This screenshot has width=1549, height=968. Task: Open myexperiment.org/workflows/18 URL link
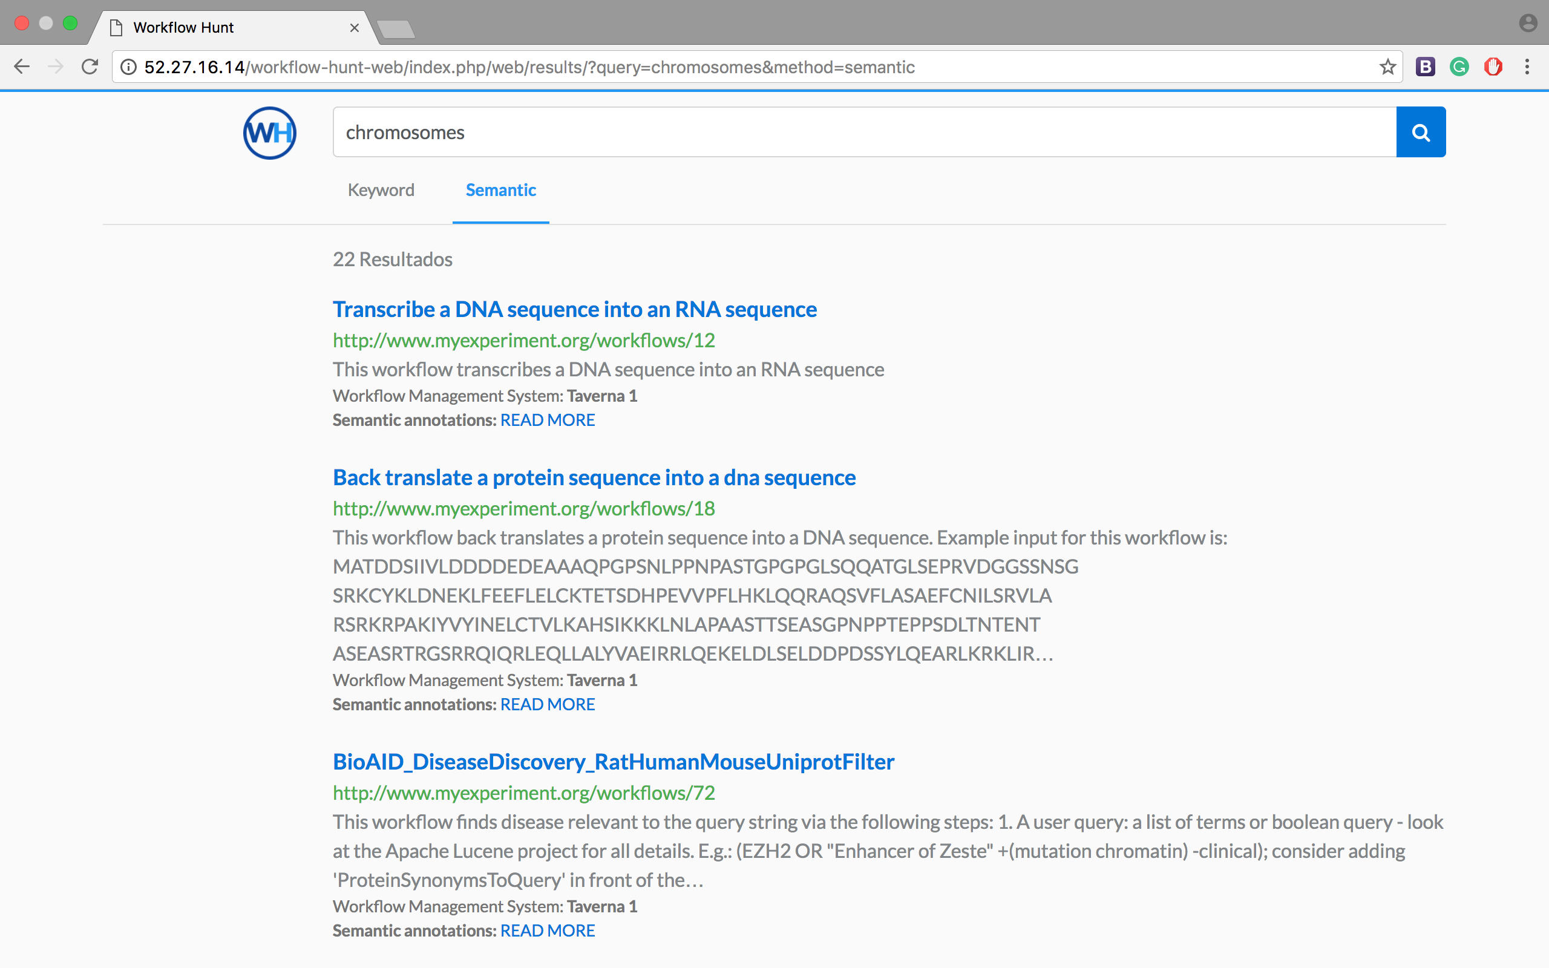coord(523,508)
